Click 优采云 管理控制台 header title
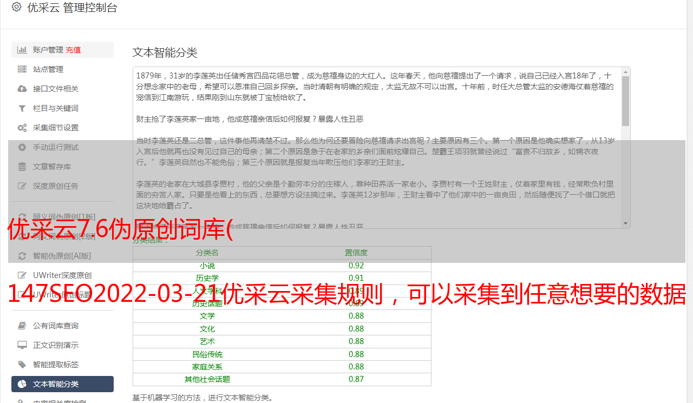 (72, 8)
